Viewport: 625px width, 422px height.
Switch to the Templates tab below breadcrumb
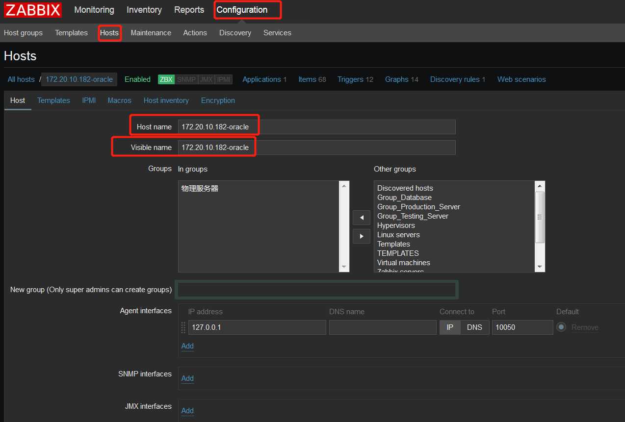click(x=53, y=100)
